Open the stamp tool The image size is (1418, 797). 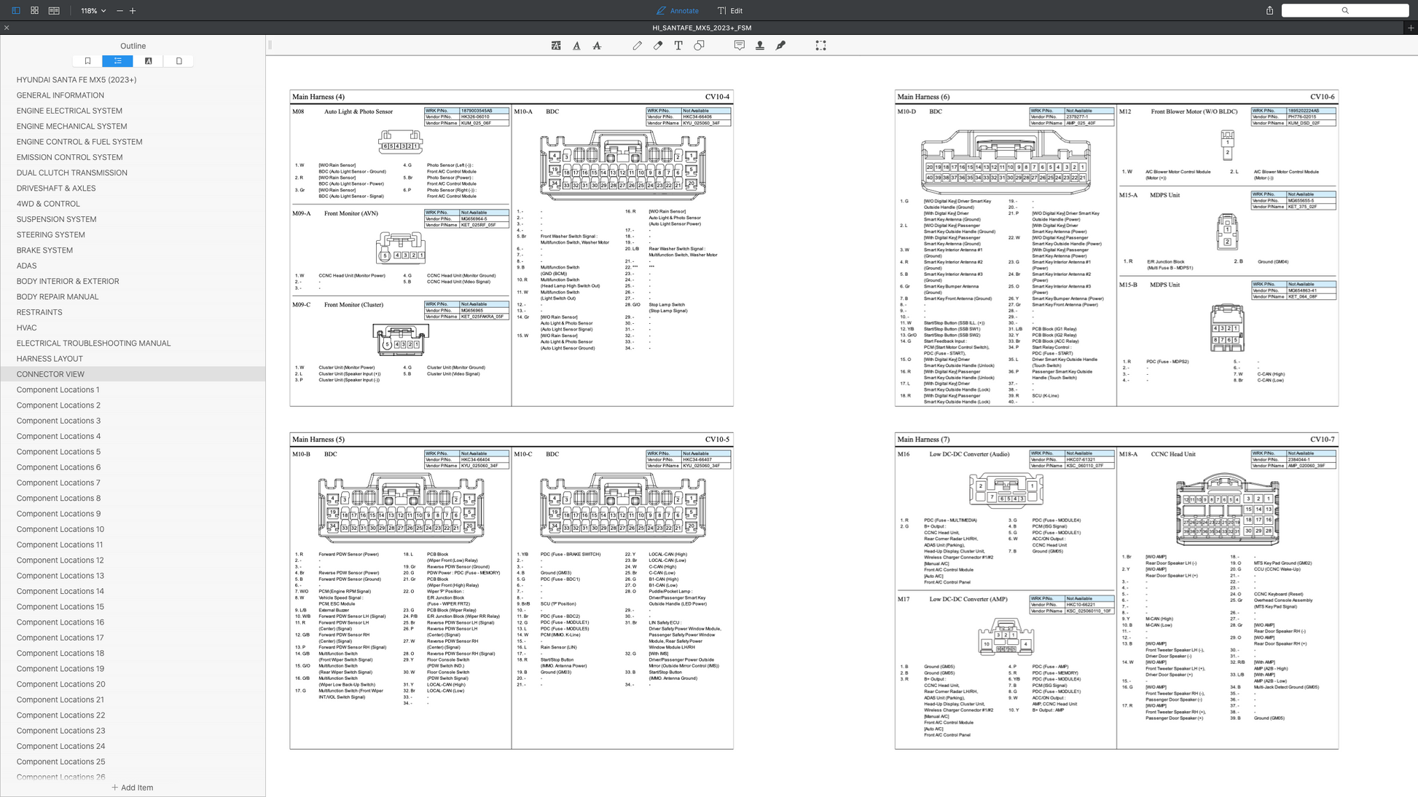(x=760, y=45)
